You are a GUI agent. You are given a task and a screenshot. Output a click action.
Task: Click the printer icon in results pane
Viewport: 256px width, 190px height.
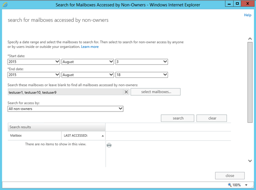[x=109, y=145]
